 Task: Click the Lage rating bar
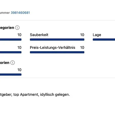[x=104, y=40]
